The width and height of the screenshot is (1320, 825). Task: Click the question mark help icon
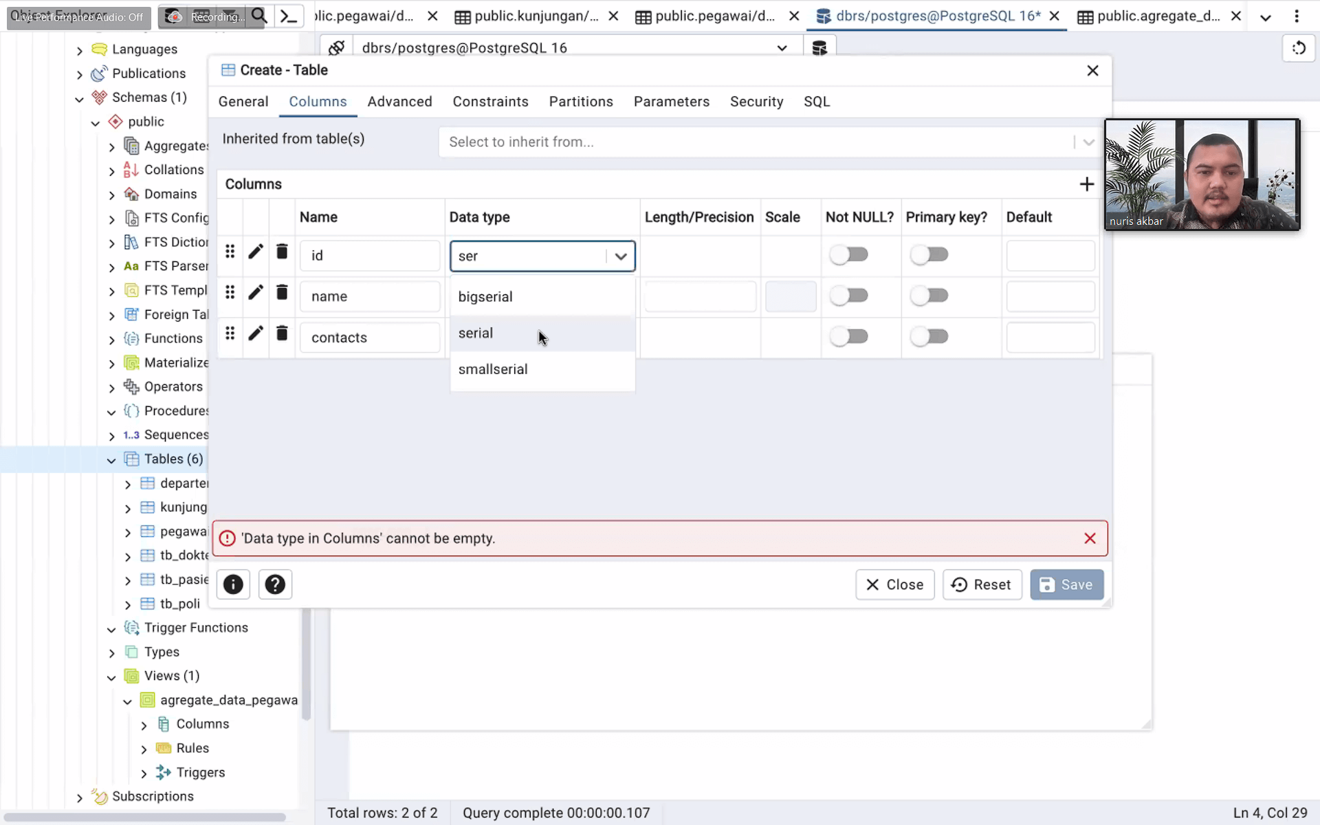(x=275, y=584)
